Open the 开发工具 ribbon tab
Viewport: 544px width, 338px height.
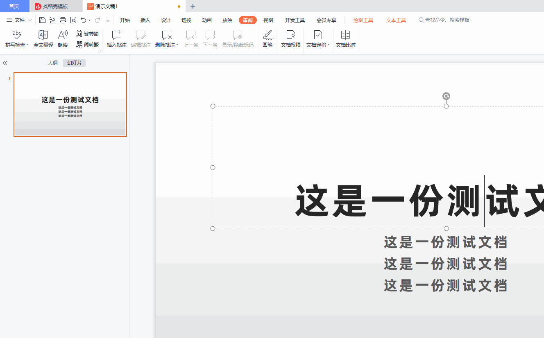tap(295, 20)
